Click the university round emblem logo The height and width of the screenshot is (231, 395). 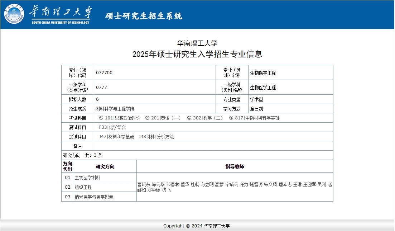14,14
